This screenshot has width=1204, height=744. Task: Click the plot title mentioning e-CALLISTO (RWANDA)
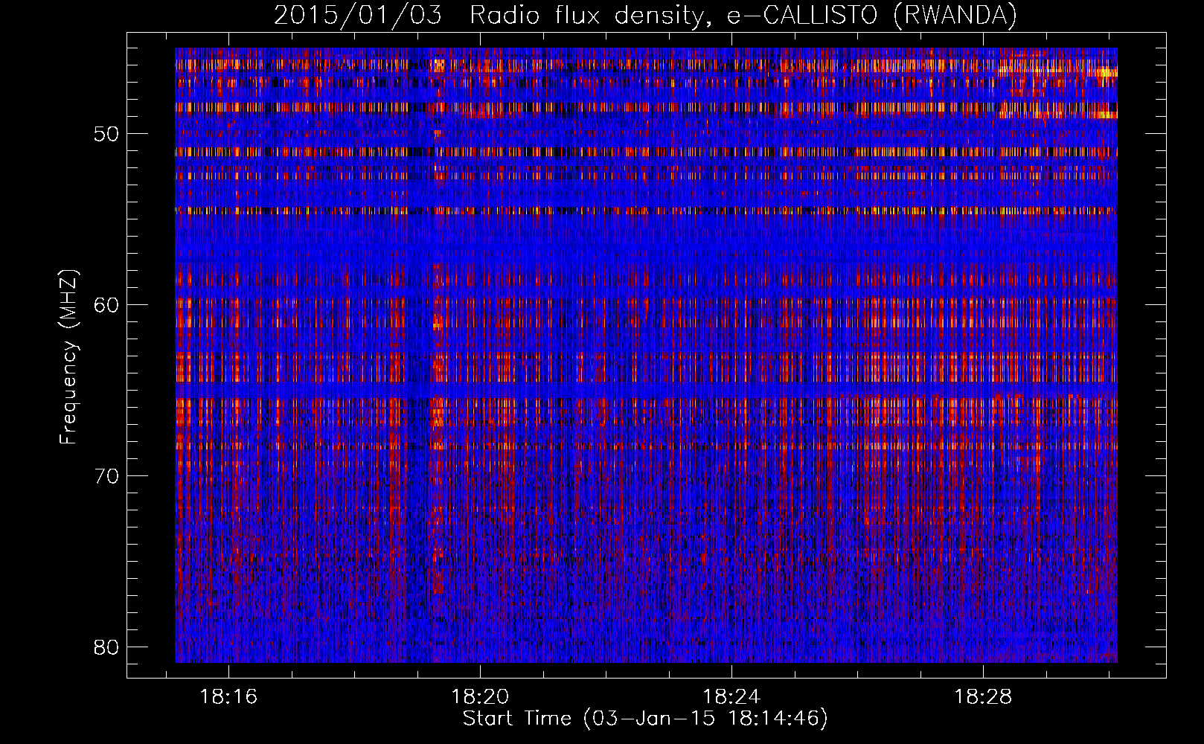tap(645, 15)
